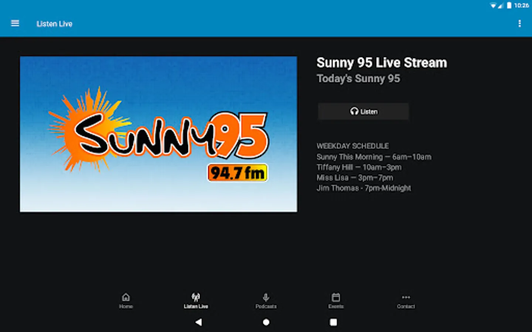Select the Listen Live tab
Image resolution: width=532 pixels, height=332 pixels.
[196, 301]
